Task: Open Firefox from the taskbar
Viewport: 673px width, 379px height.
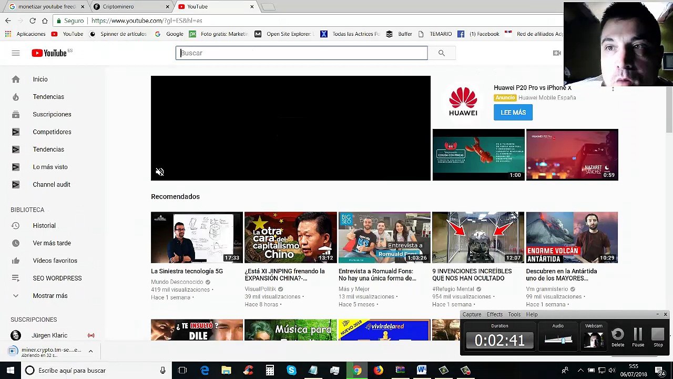Action: [378, 371]
